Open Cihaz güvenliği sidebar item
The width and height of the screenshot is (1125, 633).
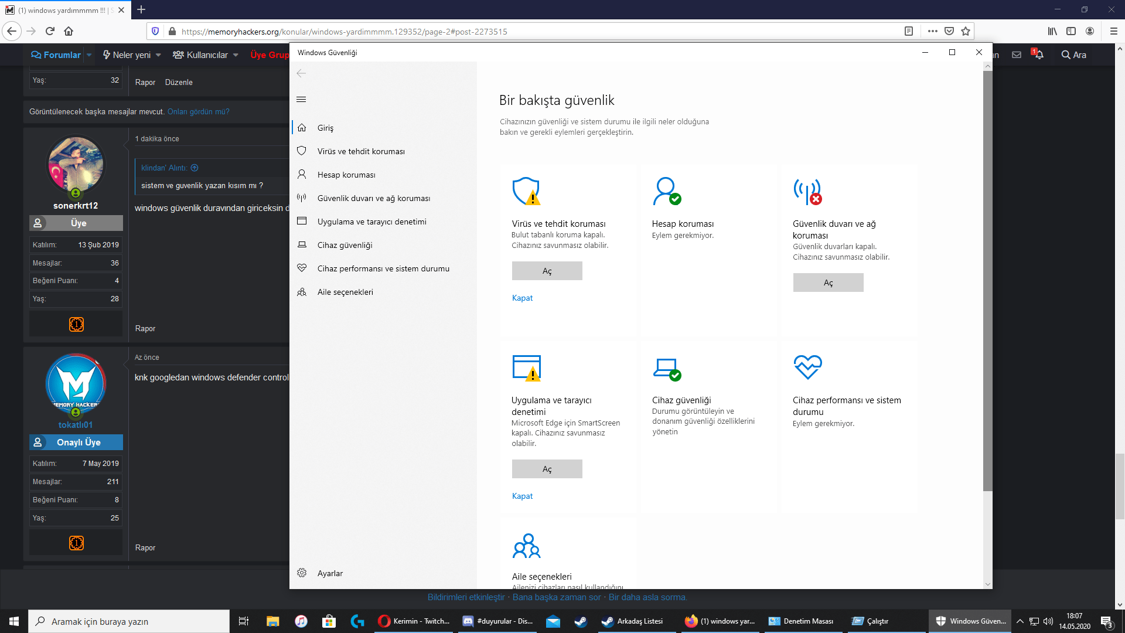point(384,245)
